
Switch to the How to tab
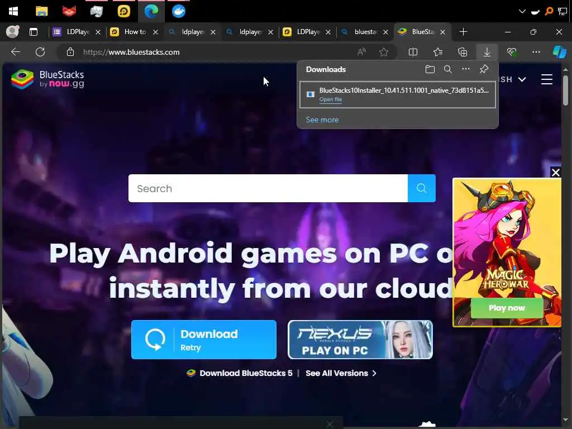coord(135,32)
